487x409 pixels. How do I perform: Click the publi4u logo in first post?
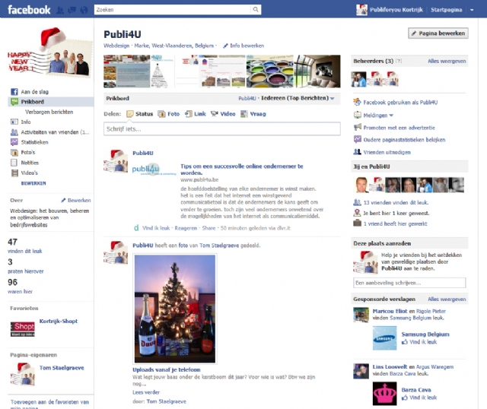tap(154, 170)
